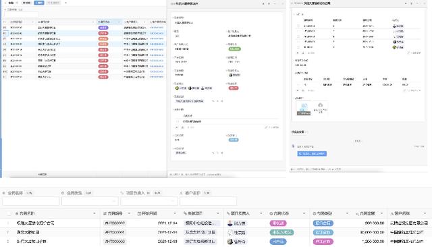Click the 600,000.00 contract amount cell
The width and height of the screenshot is (432, 247).
(x=375, y=223)
